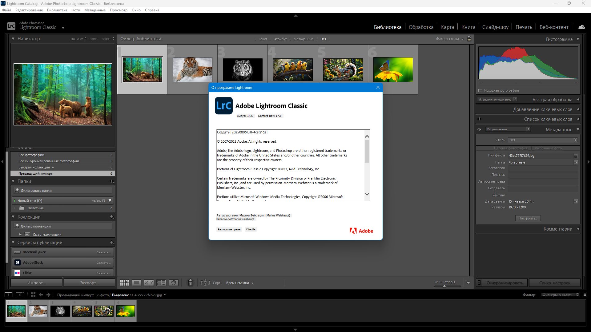Toggle the Исходная фотография checkbox
Screen dimensions: 591x332
(480, 90)
